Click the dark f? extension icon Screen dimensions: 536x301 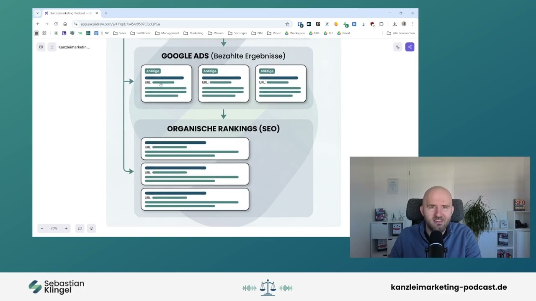pos(318,24)
